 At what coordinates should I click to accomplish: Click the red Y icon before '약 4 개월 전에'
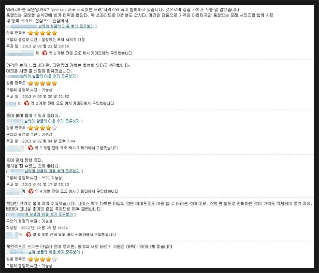pyautogui.click(x=31, y=191)
